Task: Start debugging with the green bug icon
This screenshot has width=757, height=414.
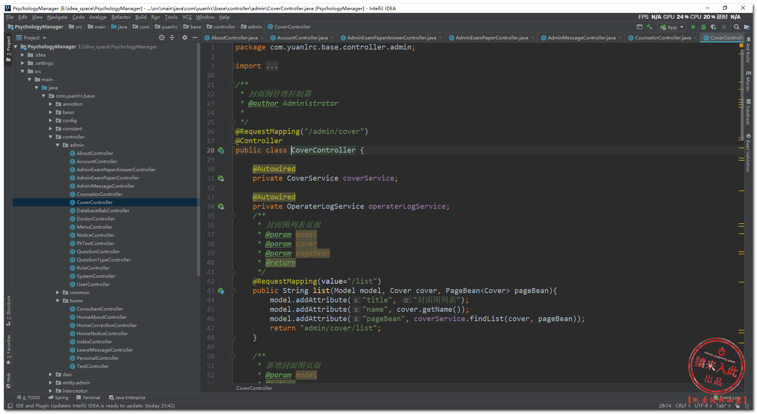Action: [x=703, y=27]
